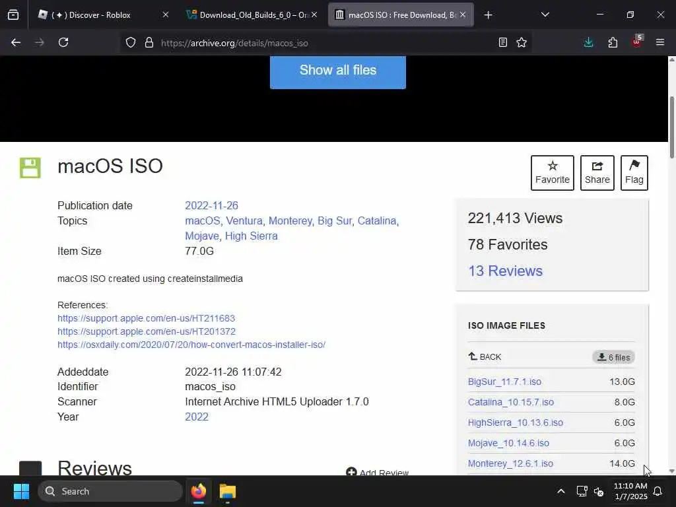This screenshot has width=676, height=507.
Task: Open muted volume tray icon
Action: coord(599,491)
